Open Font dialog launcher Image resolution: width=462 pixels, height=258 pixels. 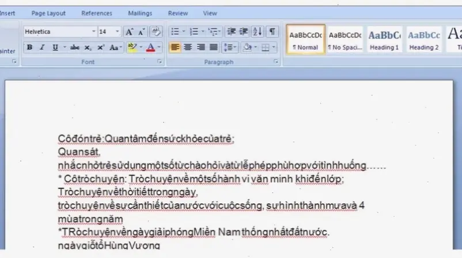coord(160,61)
